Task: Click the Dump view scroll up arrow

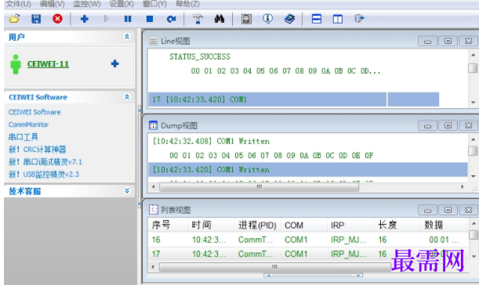Action: click(x=474, y=139)
